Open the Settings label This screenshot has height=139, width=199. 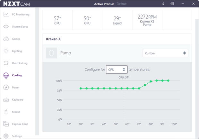coord(17,136)
